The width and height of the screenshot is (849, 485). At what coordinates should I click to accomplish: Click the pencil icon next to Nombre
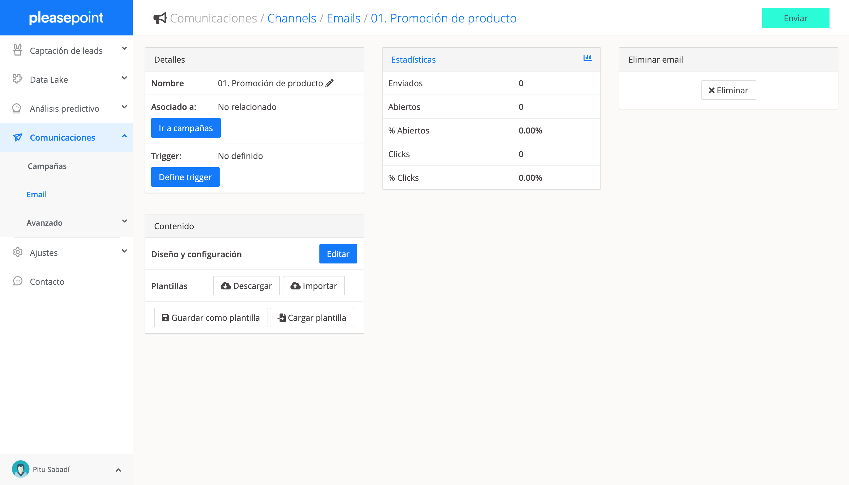pyautogui.click(x=329, y=83)
